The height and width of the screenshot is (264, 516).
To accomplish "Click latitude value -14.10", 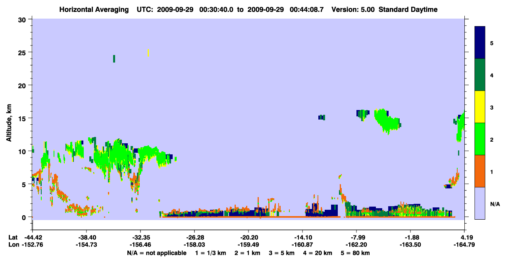I will tap(302, 237).
